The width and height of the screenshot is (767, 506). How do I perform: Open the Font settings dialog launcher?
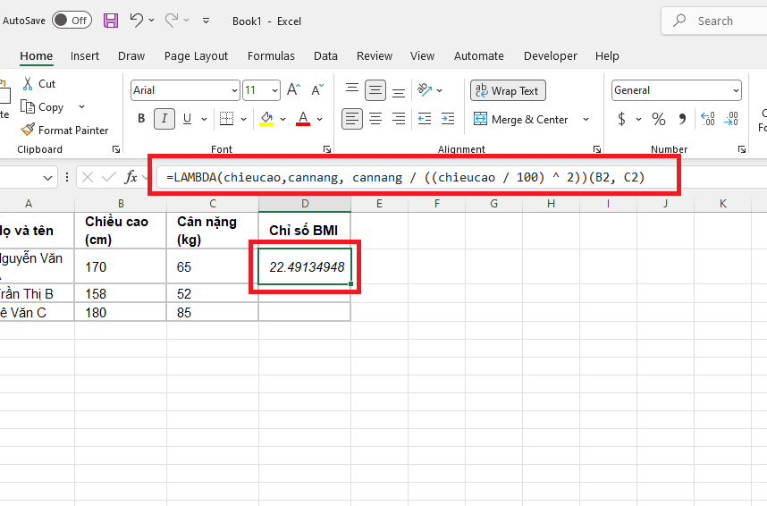pos(327,149)
